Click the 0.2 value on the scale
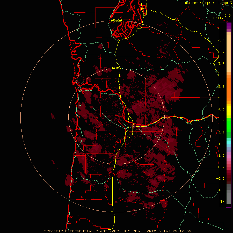The image size is (233, 233). click(221, 167)
